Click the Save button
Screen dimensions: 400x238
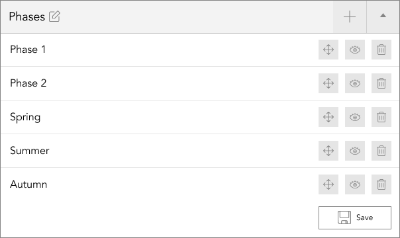click(355, 218)
